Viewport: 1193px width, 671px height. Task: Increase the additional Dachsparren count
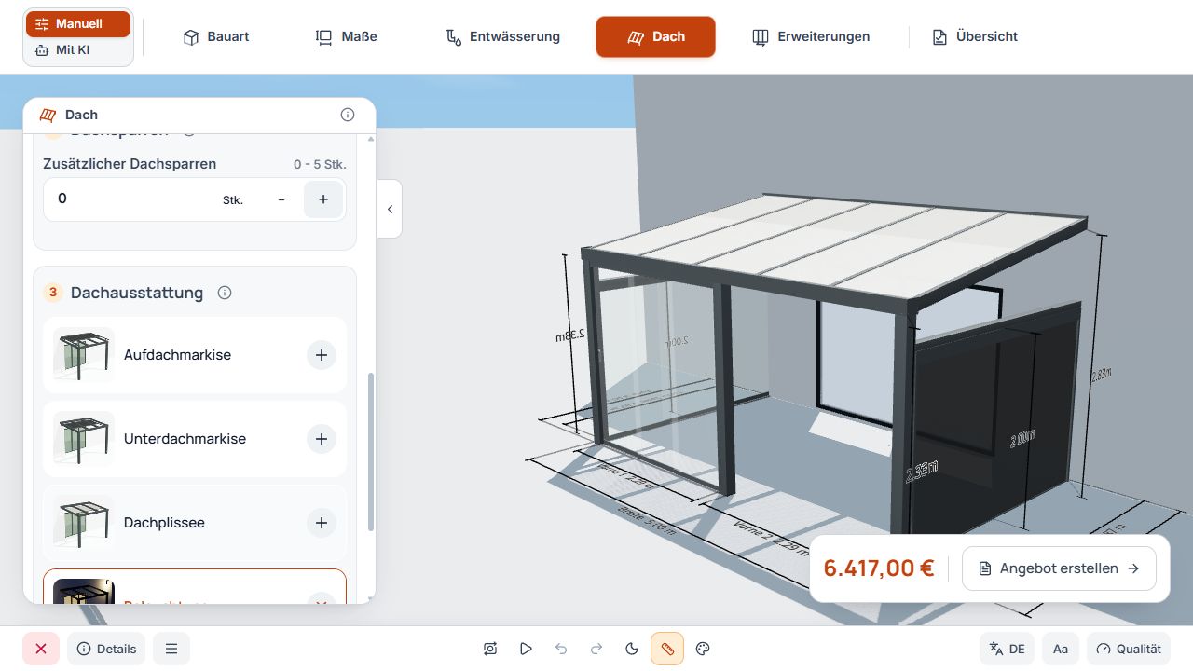[x=323, y=199]
